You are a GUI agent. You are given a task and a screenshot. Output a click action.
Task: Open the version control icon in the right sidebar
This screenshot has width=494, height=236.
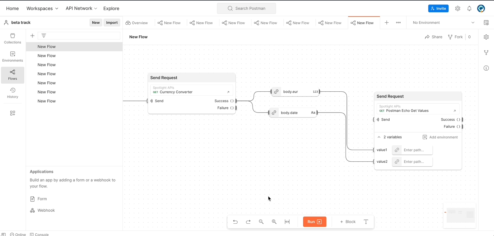(486, 52)
